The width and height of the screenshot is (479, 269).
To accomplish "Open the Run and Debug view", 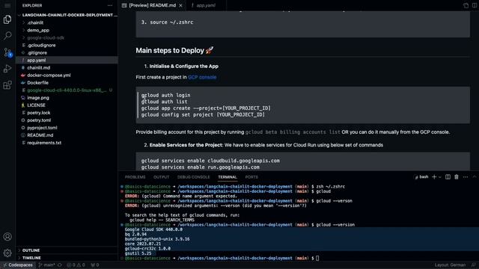I will click(x=7, y=69).
